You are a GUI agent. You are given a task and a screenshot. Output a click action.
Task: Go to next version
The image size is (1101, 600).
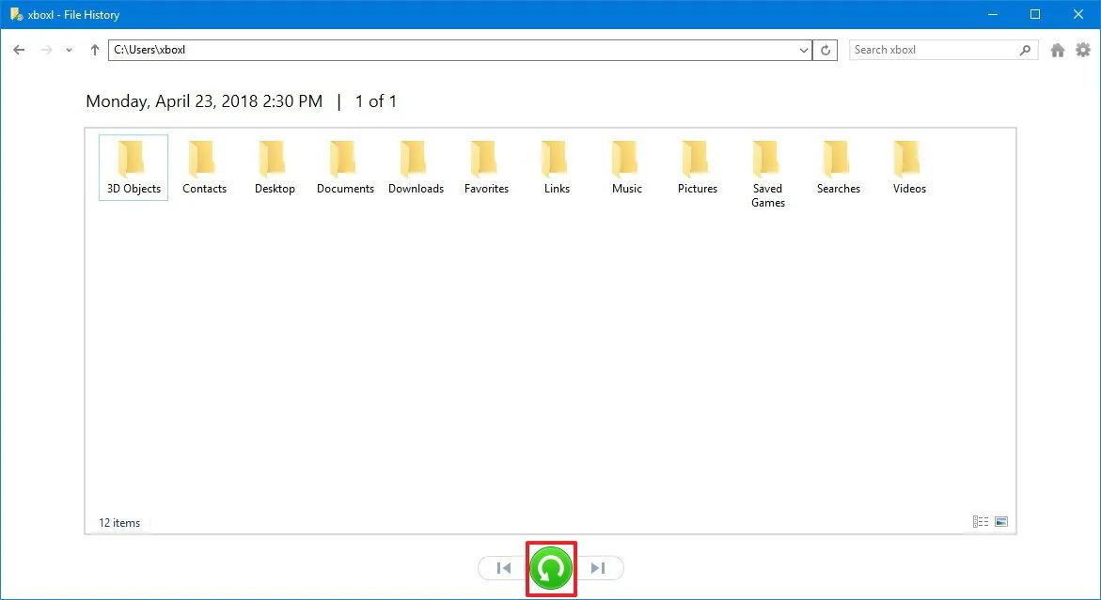pyautogui.click(x=598, y=568)
